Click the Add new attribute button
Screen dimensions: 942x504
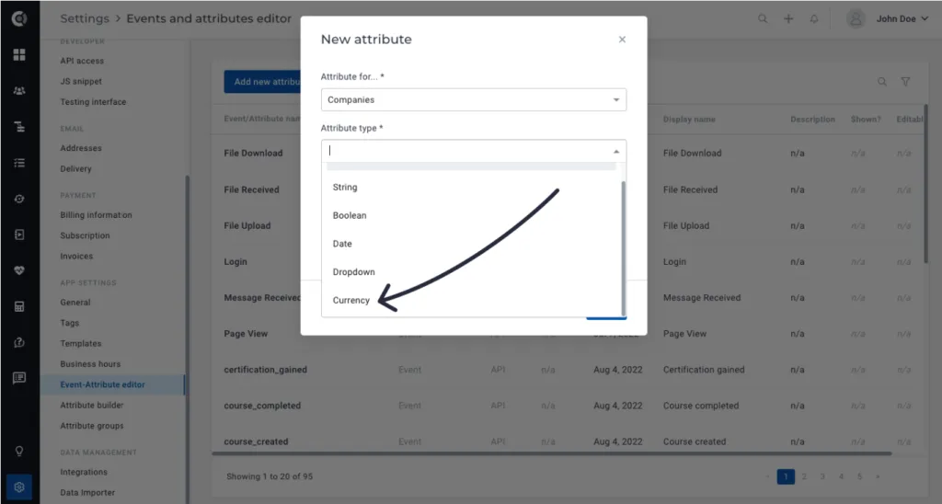point(262,82)
